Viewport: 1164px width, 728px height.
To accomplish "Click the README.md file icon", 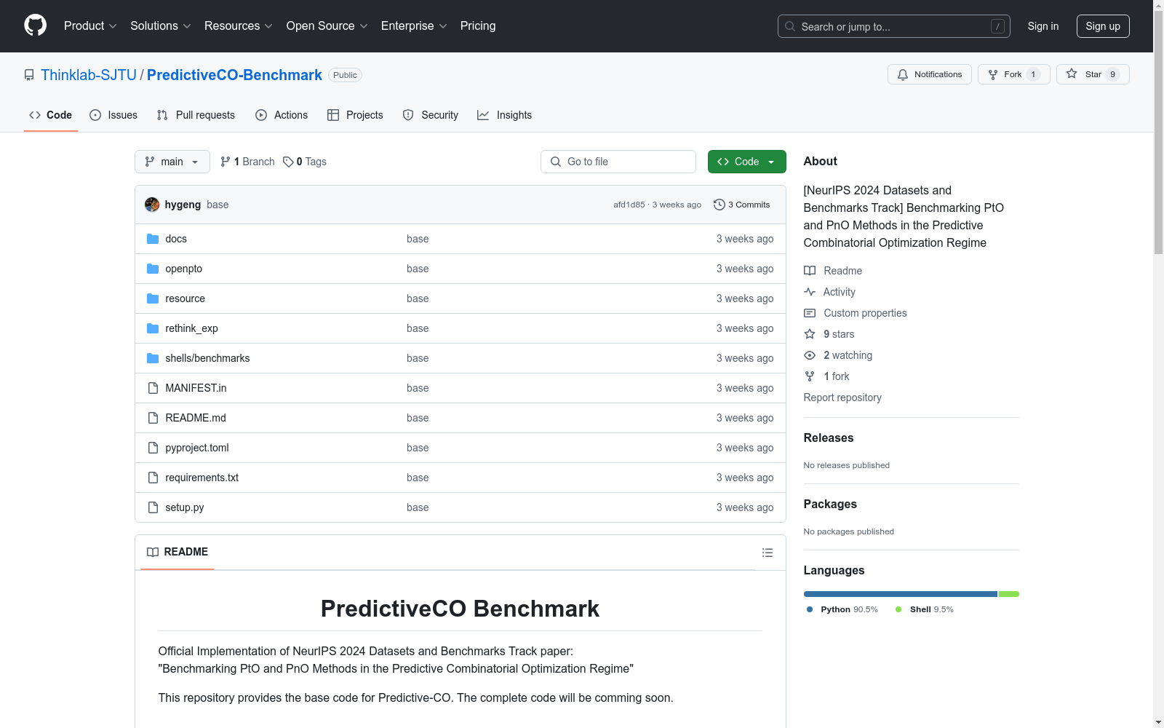I will (x=153, y=418).
